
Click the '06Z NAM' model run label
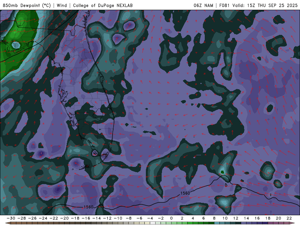point(203,5)
